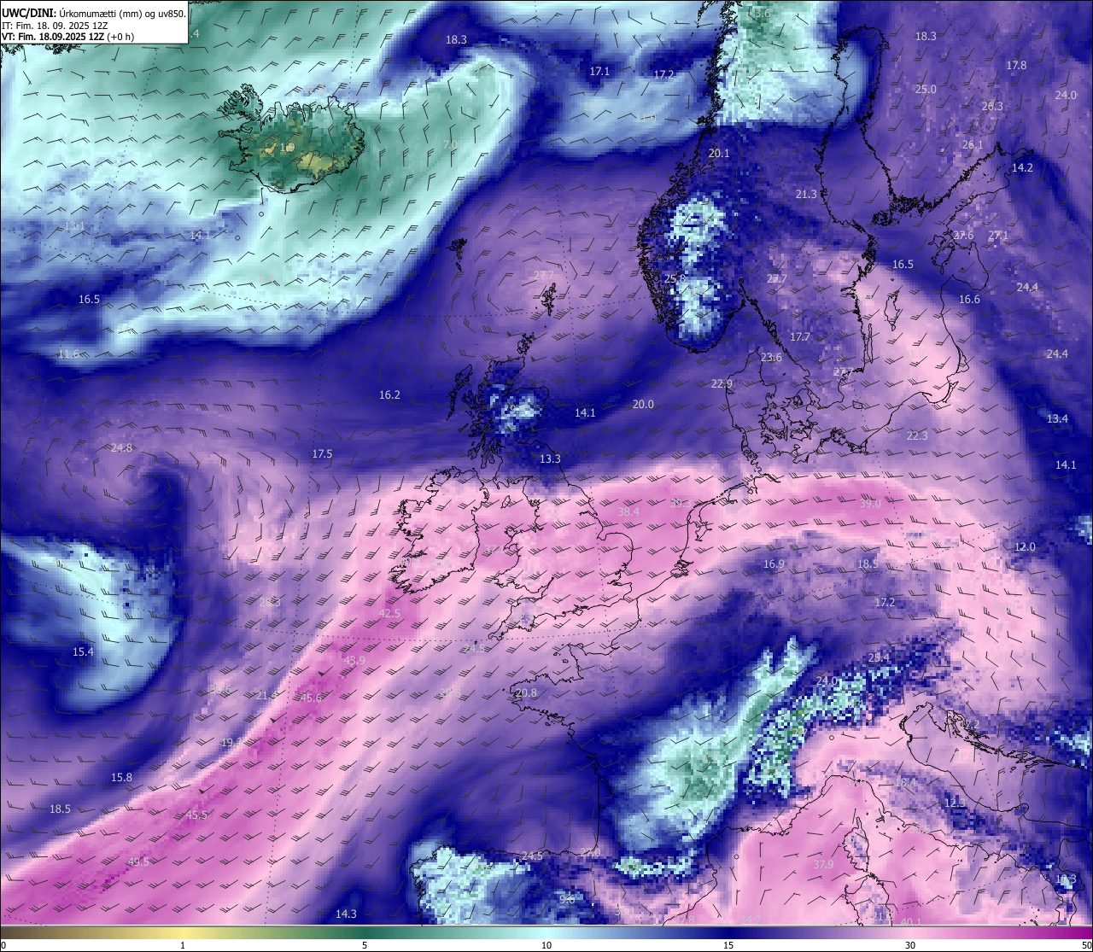Image resolution: width=1093 pixels, height=952 pixels.
Task: Click the map value 20.0
Action: point(643,405)
